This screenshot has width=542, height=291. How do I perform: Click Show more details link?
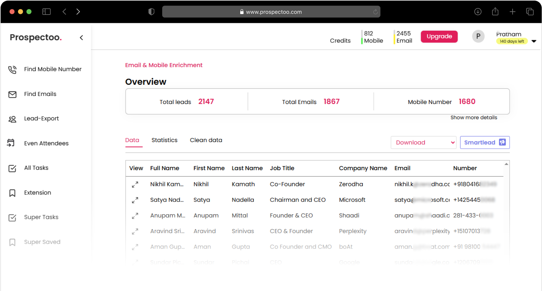[x=474, y=118]
